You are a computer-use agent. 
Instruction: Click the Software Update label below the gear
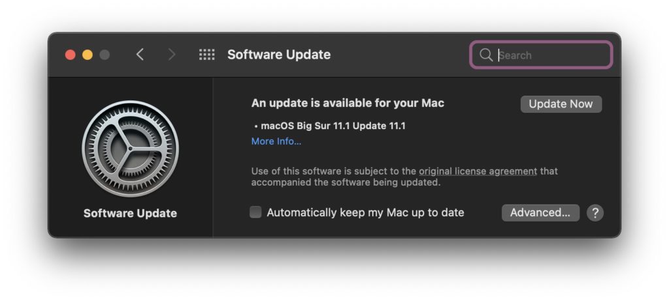pos(130,213)
